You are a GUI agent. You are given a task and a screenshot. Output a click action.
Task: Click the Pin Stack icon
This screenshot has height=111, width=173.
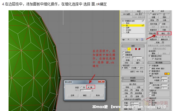coord(123,40)
